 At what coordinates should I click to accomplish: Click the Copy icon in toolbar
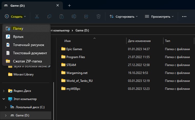click(49, 16)
